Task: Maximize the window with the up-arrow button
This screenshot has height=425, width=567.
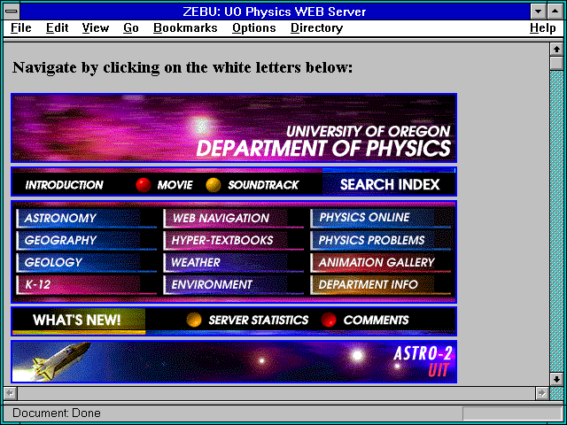Action: (x=555, y=12)
